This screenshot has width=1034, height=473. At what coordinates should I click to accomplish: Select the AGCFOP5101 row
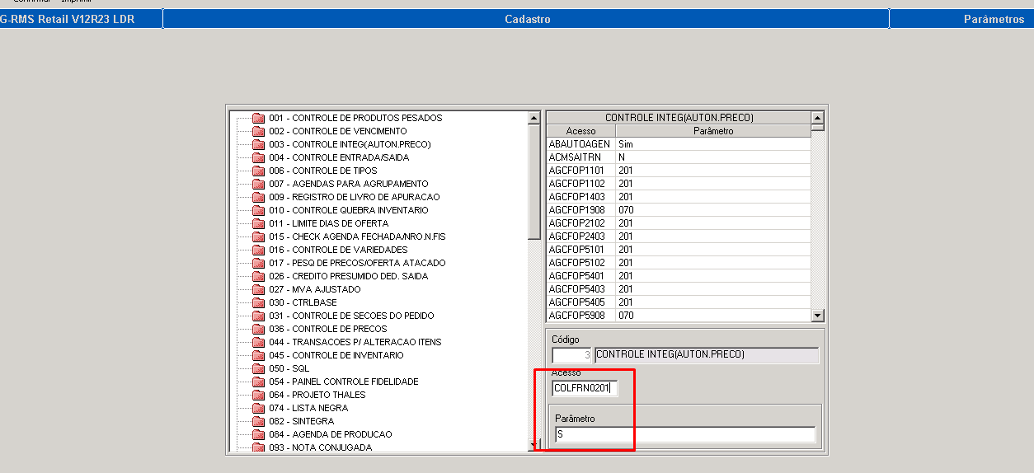(x=678, y=250)
